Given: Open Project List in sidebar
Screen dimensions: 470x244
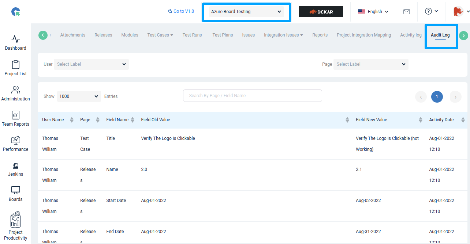Looking at the screenshot, I should pyautogui.click(x=15, y=68).
